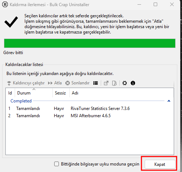Click the open-external arrow icon in toolbar
Screen dimensions: 182x172
(x=106, y=83)
